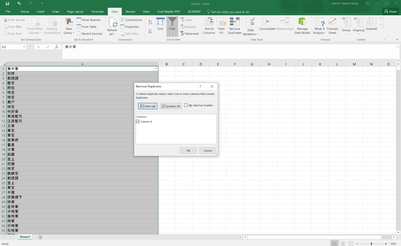This screenshot has height=246, width=401.
Task: Open What-If Analysis
Action: (x=319, y=26)
